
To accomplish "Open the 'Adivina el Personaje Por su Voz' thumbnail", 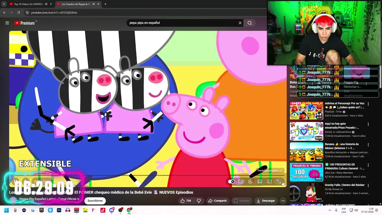I will (x=306, y=110).
